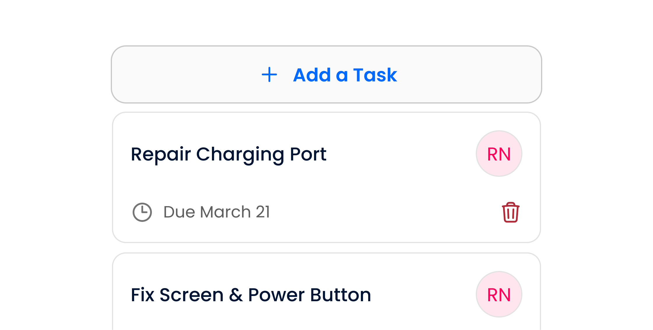Open the Fix Screen & Power Button title

click(251, 295)
